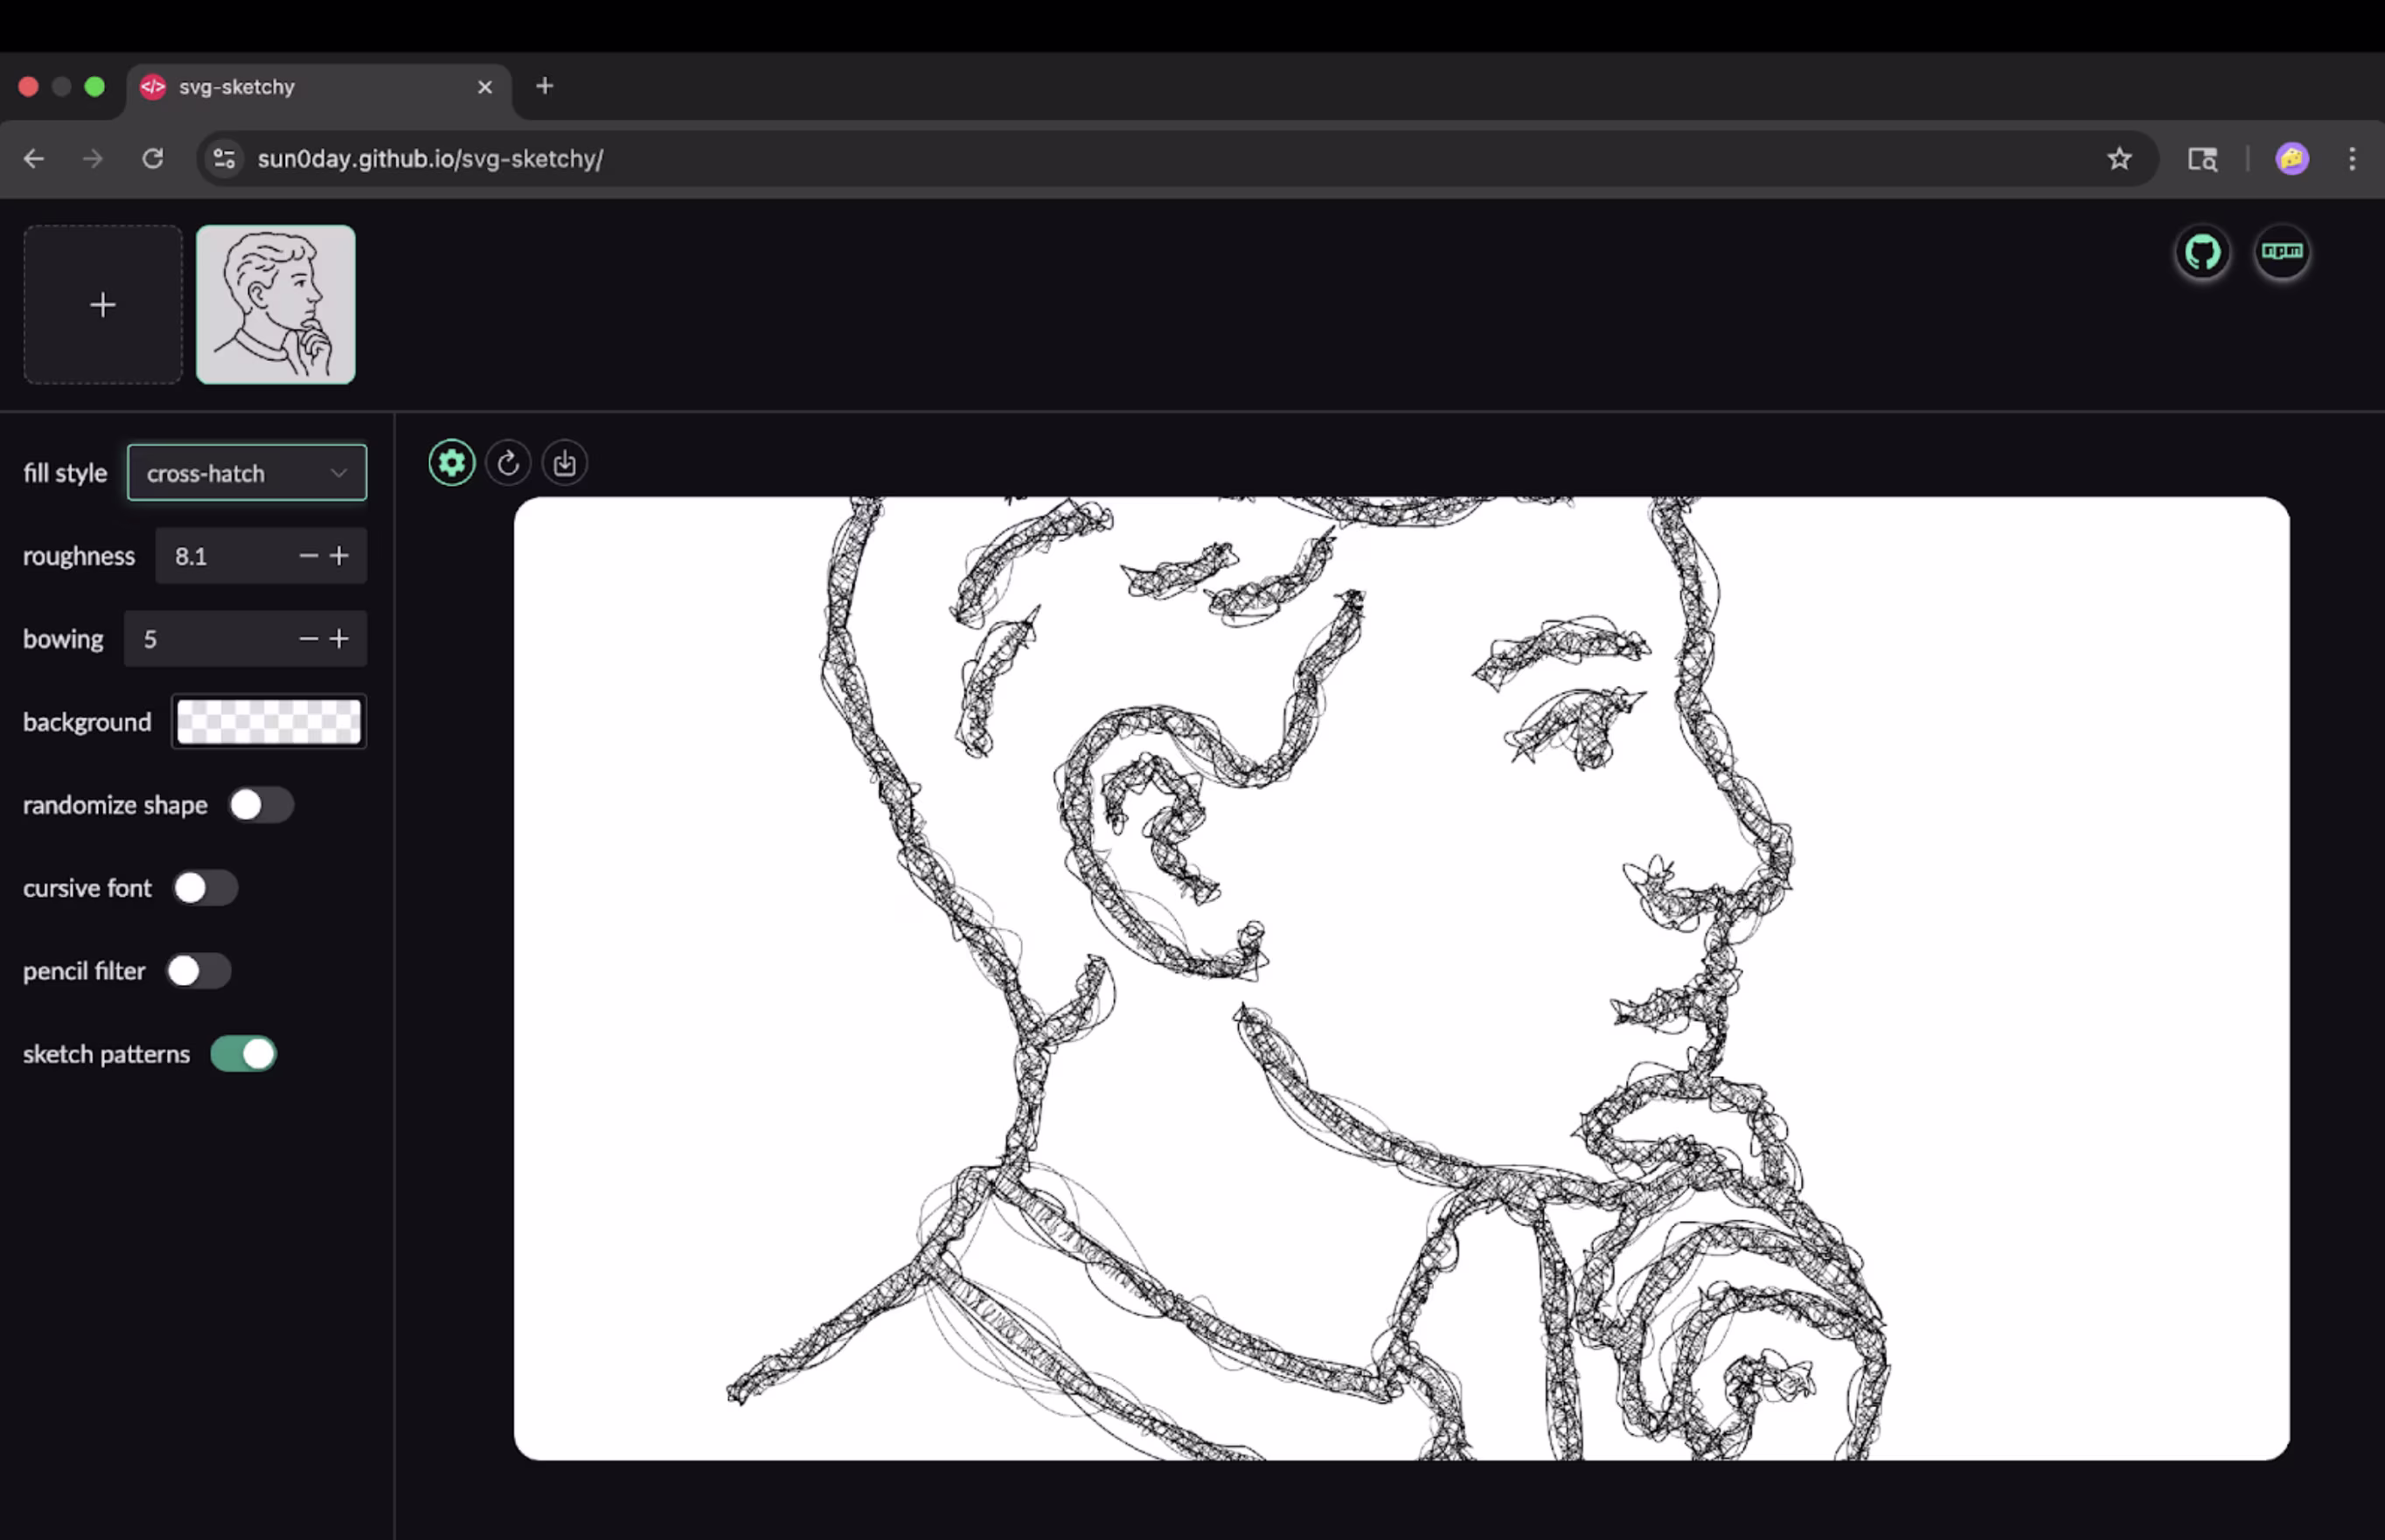The height and width of the screenshot is (1540, 2385).
Task: Pick a background color from the swatch
Action: tap(269, 722)
